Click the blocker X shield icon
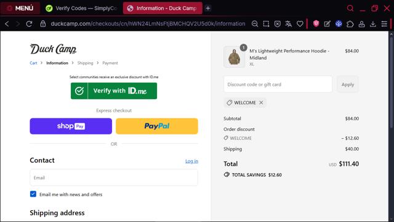 (278, 24)
